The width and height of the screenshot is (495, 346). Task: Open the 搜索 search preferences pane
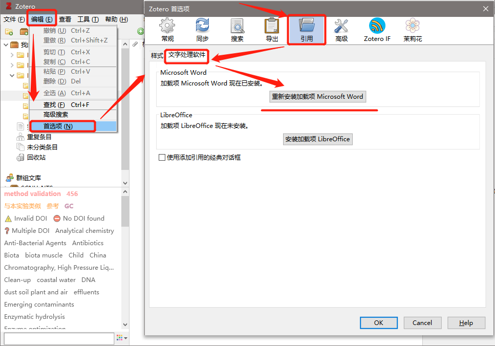pos(237,30)
